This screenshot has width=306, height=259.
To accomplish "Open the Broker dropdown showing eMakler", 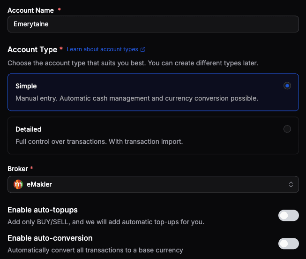I will point(153,184).
